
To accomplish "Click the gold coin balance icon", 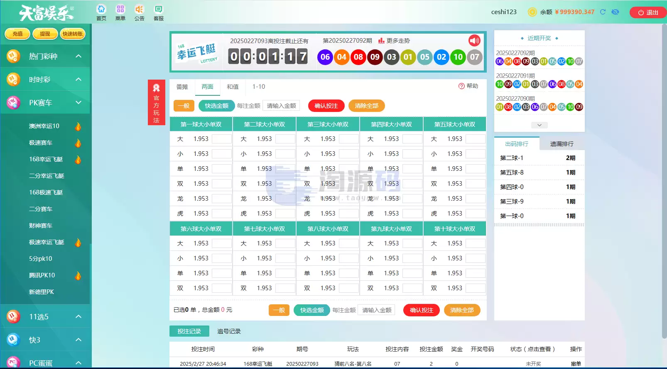I will click(532, 12).
